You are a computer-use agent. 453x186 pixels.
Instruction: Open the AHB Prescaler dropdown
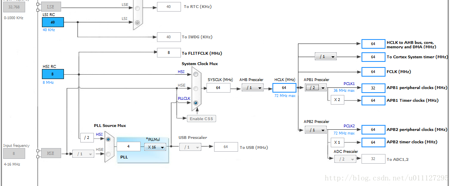(x=252, y=88)
